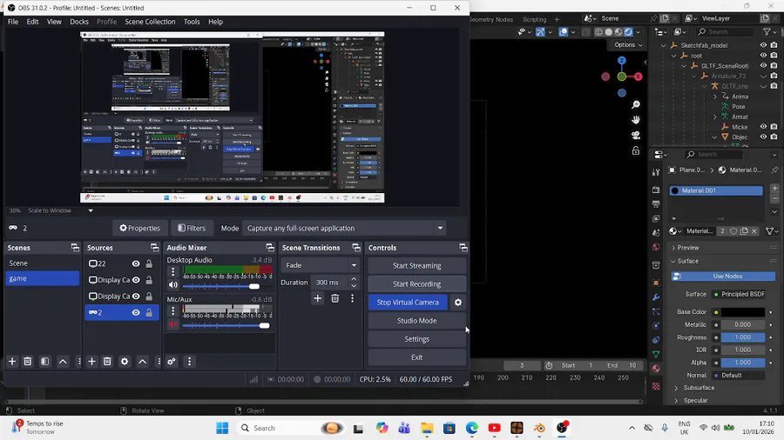Open the OBS File menu

13,22
